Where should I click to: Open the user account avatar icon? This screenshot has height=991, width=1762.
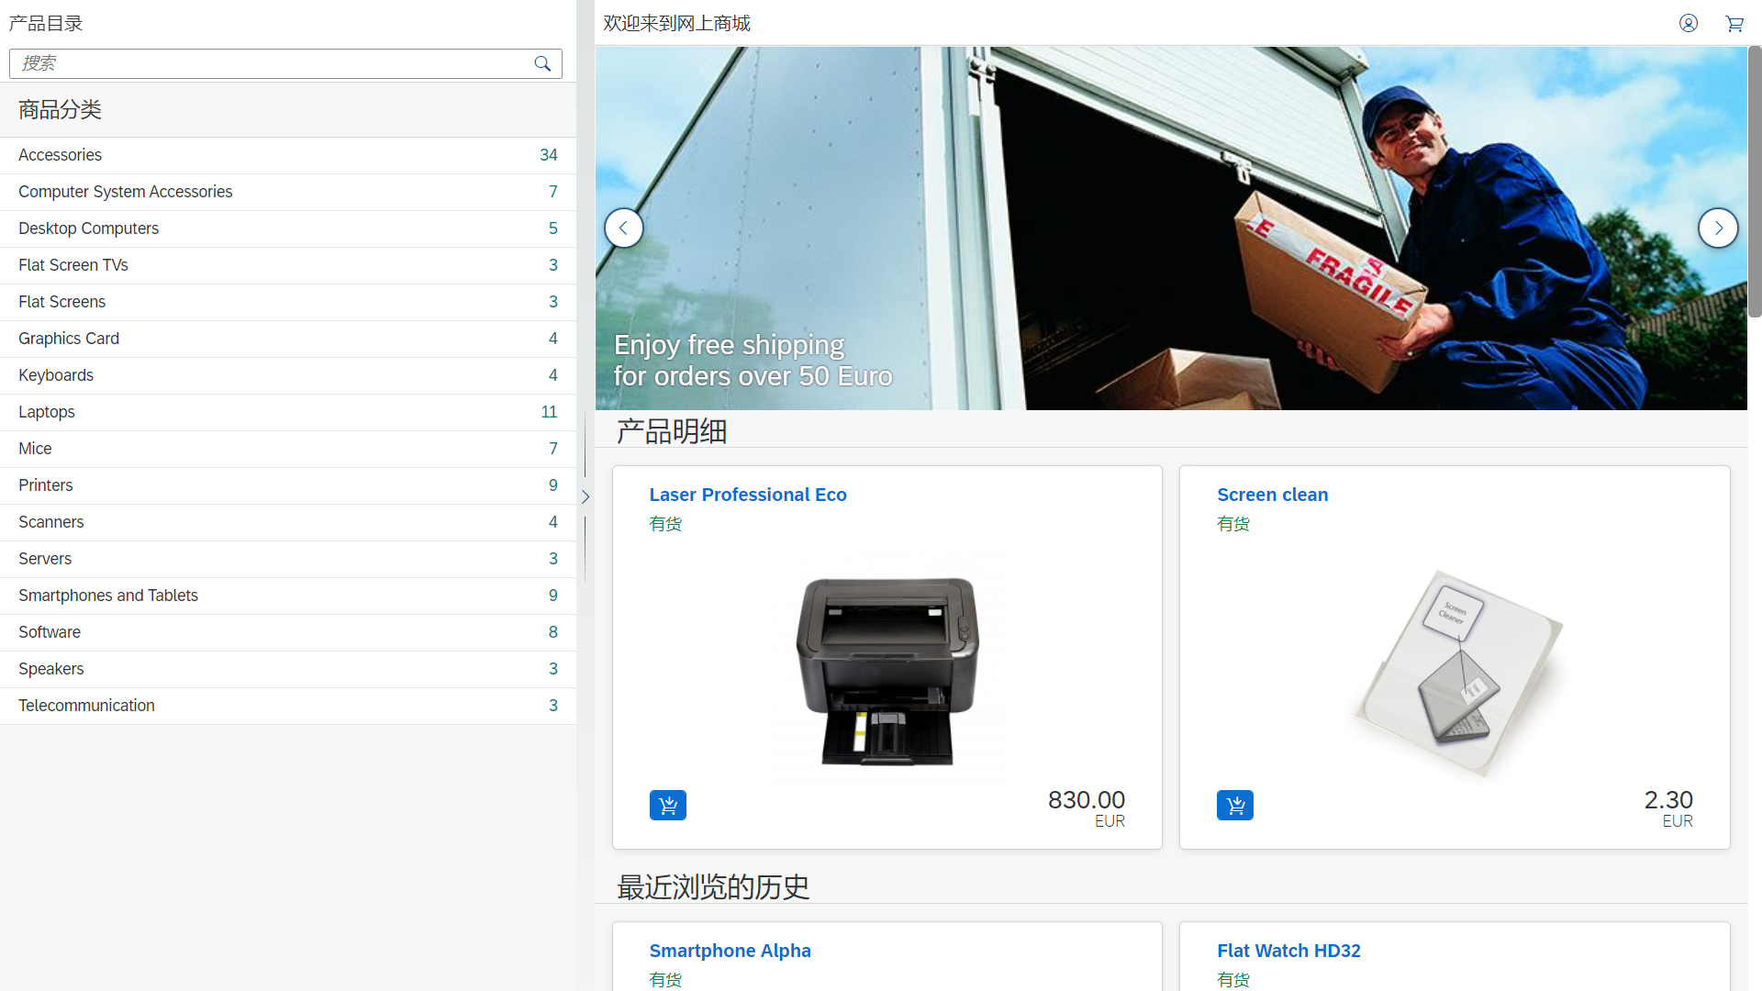tap(1689, 23)
